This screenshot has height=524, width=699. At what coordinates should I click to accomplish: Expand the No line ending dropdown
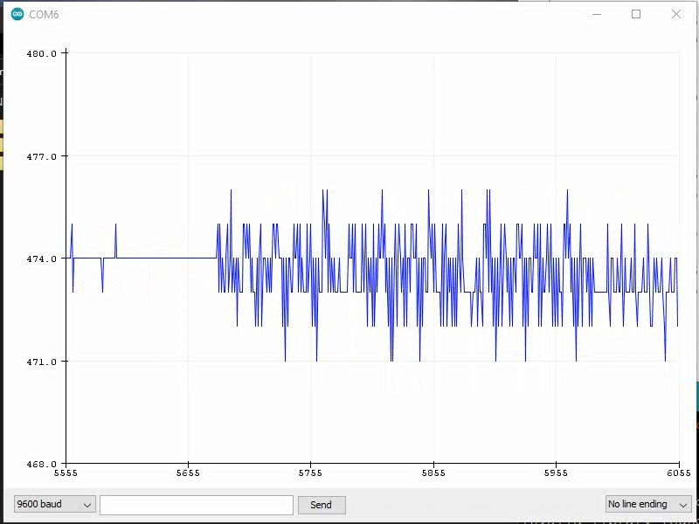[x=648, y=505]
